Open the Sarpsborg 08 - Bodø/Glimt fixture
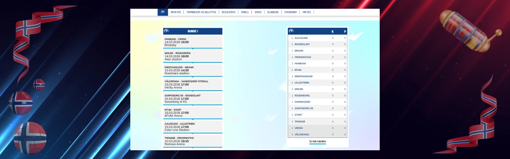Image resolution: width=510 pixels, height=159 pixels. tap(193, 99)
